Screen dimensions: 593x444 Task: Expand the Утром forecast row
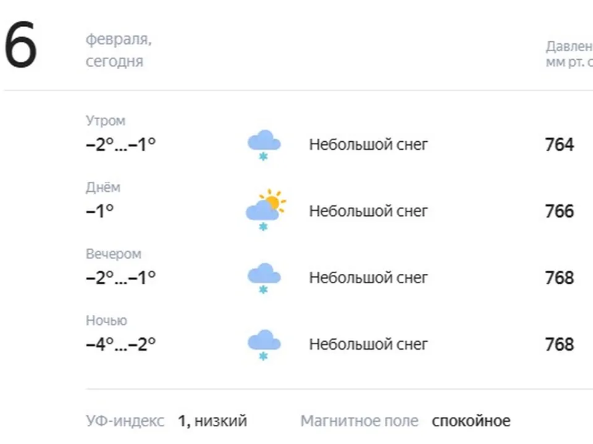[x=106, y=120]
